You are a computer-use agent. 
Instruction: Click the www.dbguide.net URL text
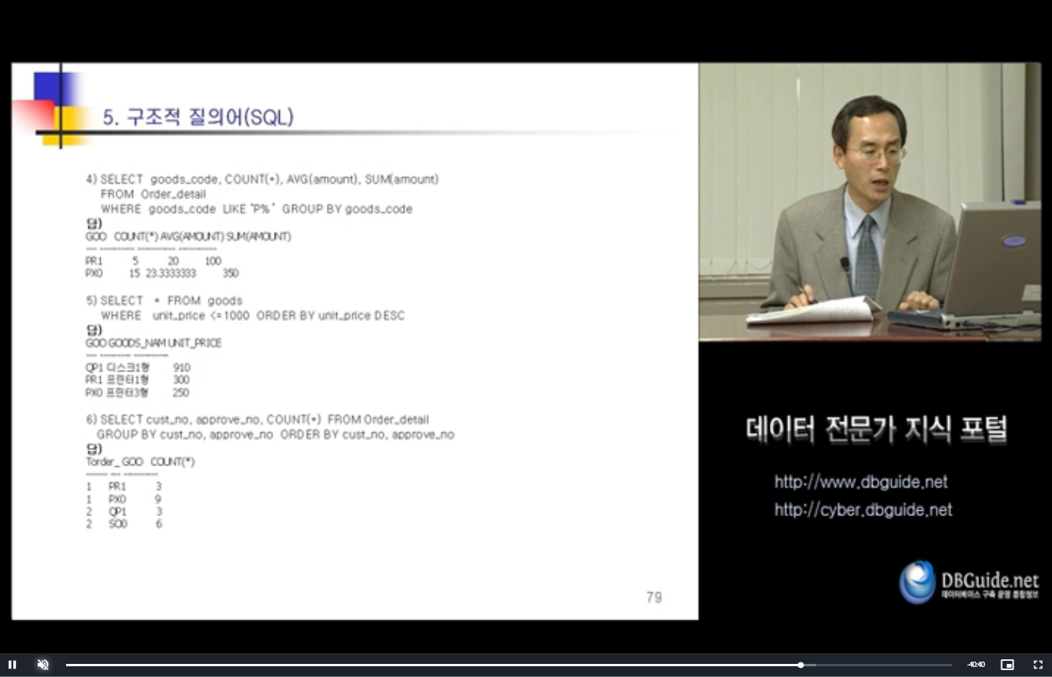point(861,482)
